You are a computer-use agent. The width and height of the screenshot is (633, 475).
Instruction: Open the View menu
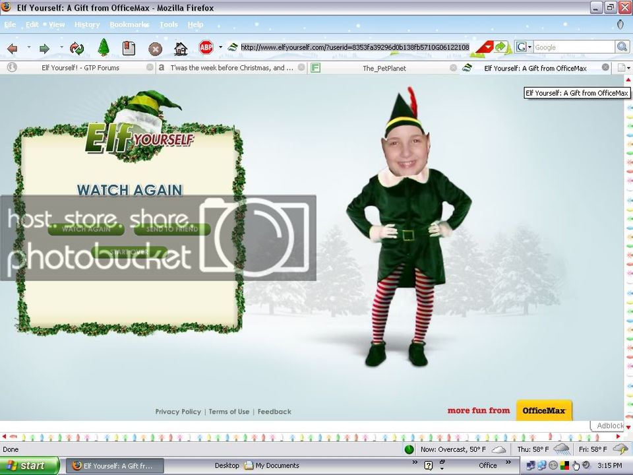57,24
